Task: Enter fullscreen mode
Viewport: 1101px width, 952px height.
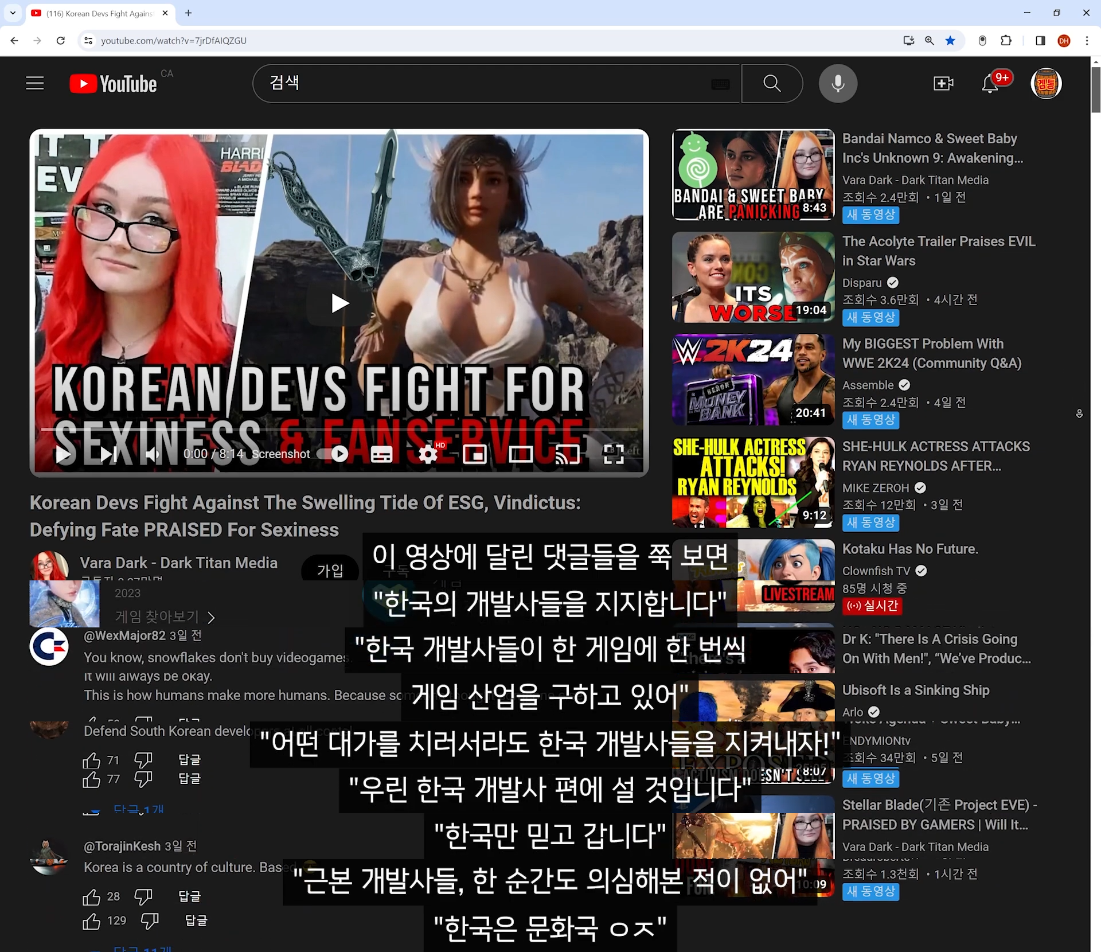Action: [x=614, y=454]
